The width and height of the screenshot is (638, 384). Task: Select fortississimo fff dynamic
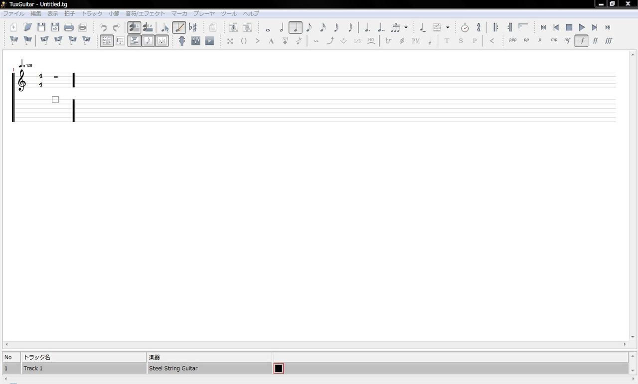[x=609, y=41]
